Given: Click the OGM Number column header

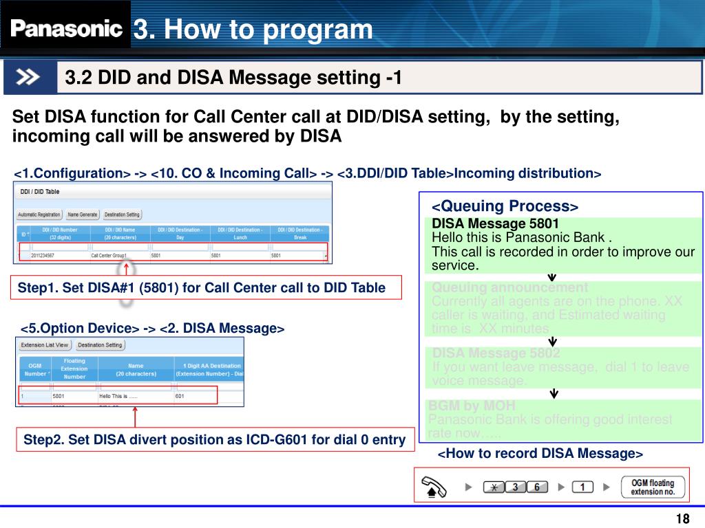Looking at the screenshot, I should point(35,369).
